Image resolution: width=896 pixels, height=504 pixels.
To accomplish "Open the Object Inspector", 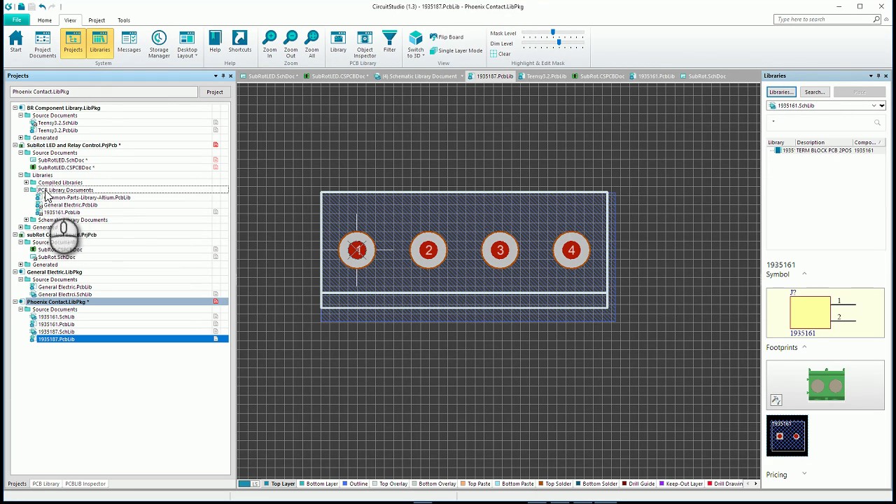I will pos(365,43).
